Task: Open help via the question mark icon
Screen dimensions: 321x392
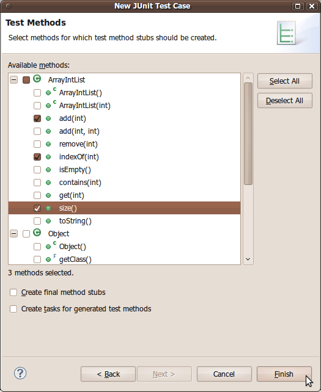Action: click(x=20, y=373)
